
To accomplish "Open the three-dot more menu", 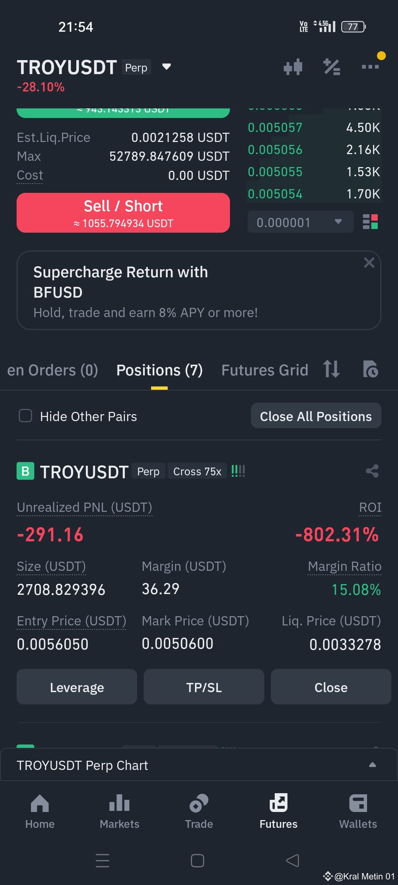I will [x=370, y=67].
